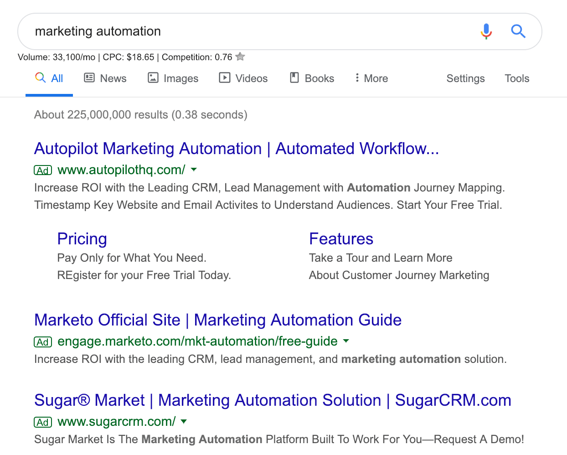Screen dimensions: 567x455
Task: Open the Autopilot Marketing Automation ad link
Action: (x=237, y=149)
